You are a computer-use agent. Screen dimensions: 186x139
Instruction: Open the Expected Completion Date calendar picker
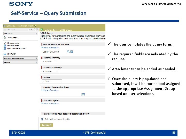[83, 94]
